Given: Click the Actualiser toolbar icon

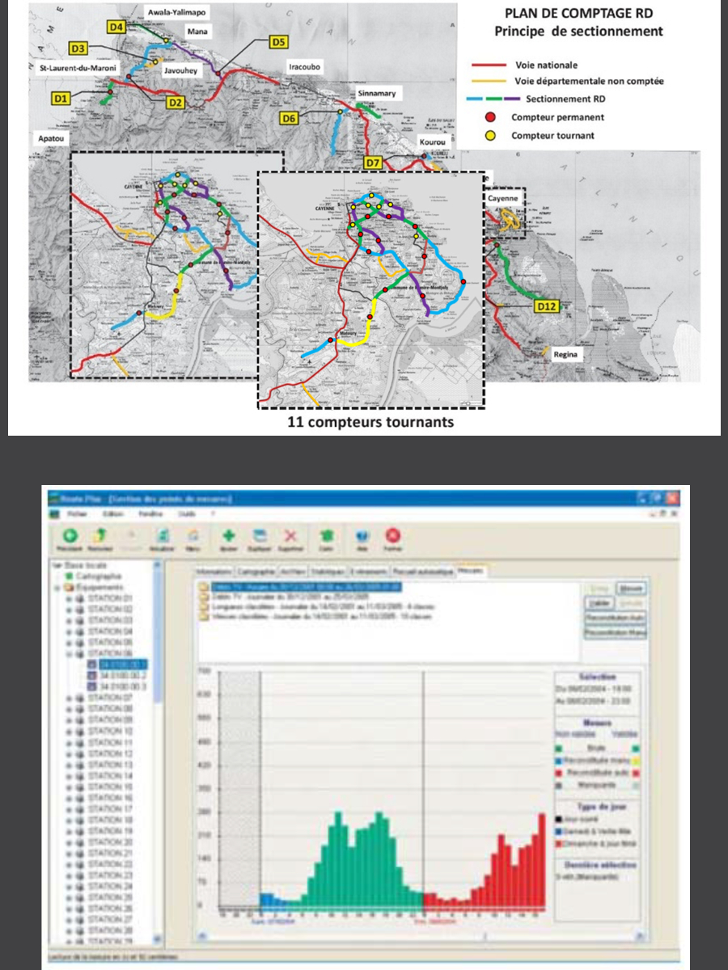Looking at the screenshot, I should click(x=163, y=536).
